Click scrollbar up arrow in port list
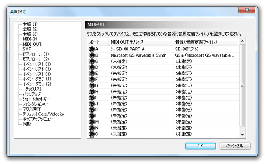This screenshot has height=164, width=265. pos(242,41)
